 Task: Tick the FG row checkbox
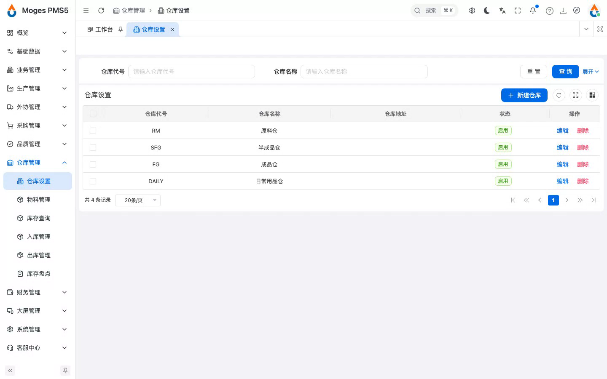(x=93, y=164)
